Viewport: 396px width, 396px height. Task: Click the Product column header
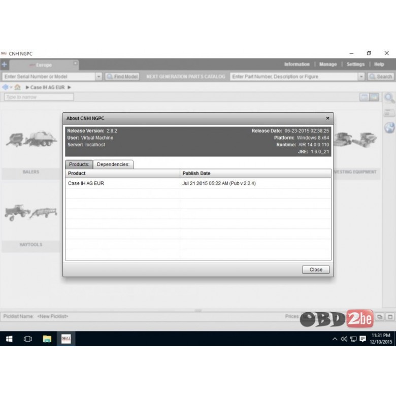point(122,173)
